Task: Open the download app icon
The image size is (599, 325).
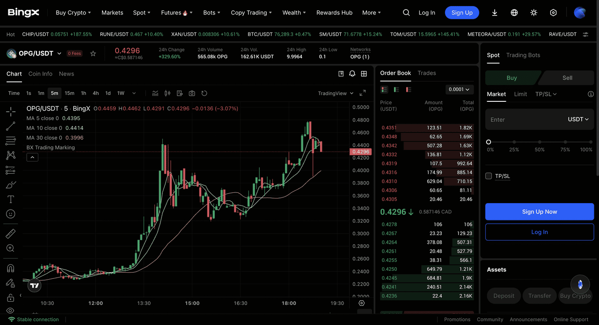Action: point(495,13)
